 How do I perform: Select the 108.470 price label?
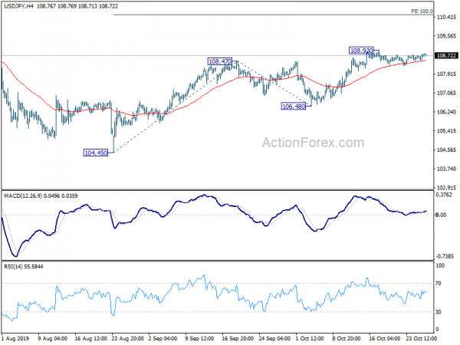(221, 61)
